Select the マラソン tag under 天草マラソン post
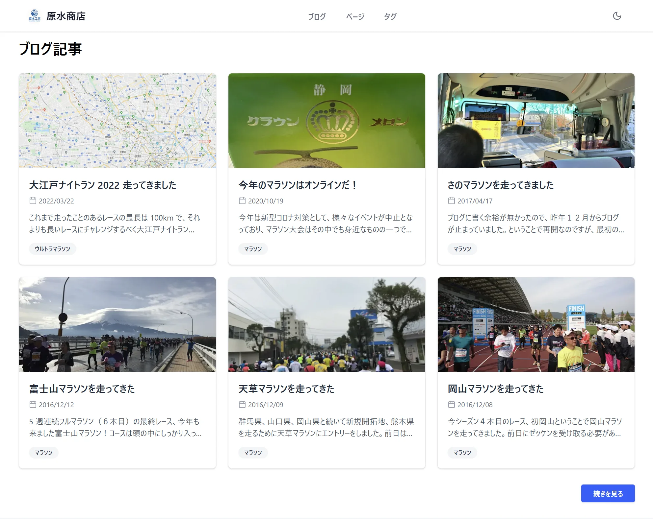Image resolution: width=653 pixels, height=519 pixels. [253, 453]
